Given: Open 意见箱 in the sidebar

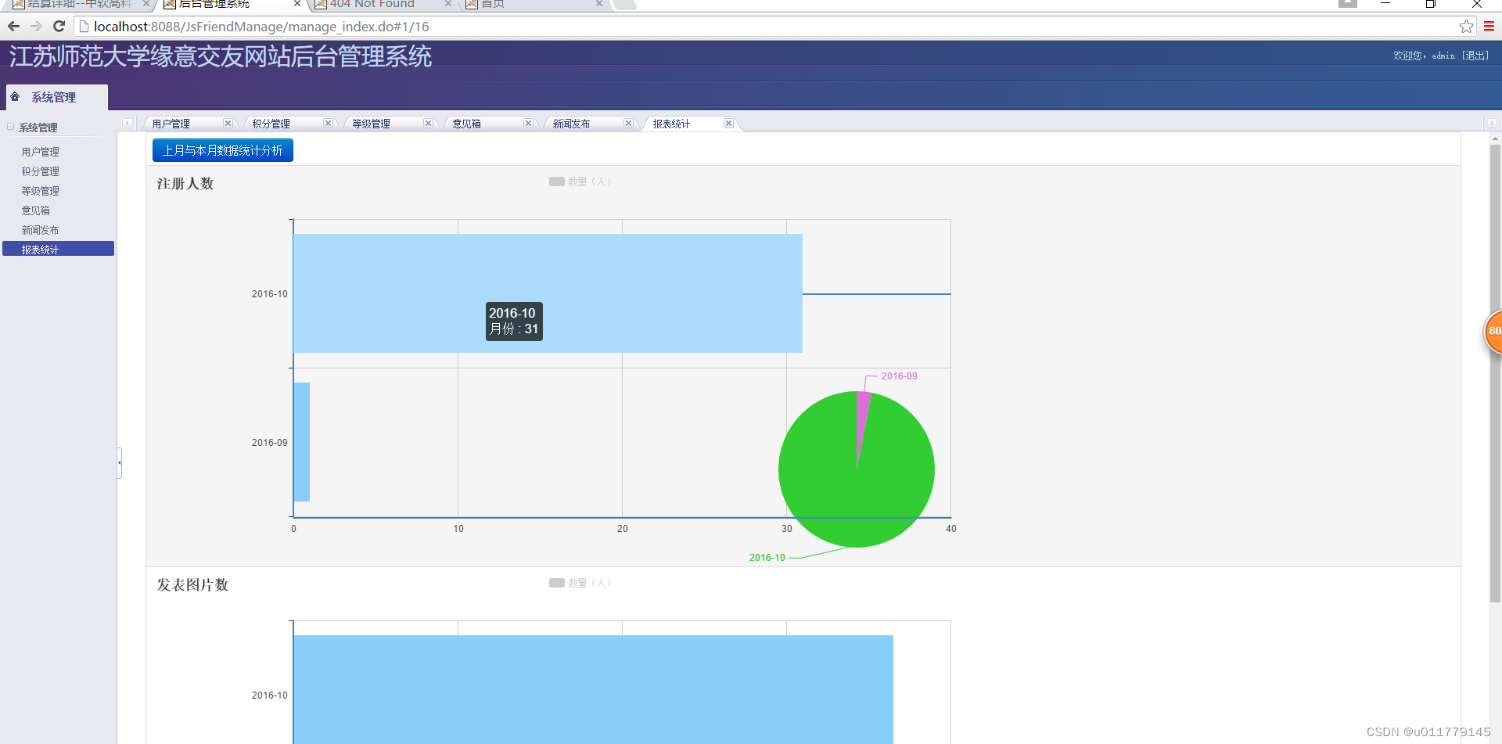Looking at the screenshot, I should (x=35, y=210).
